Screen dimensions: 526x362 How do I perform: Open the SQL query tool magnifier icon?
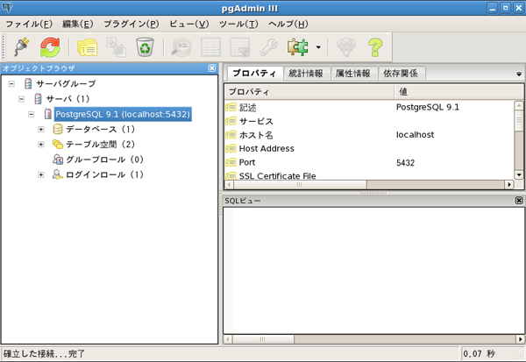pyautogui.click(x=181, y=47)
